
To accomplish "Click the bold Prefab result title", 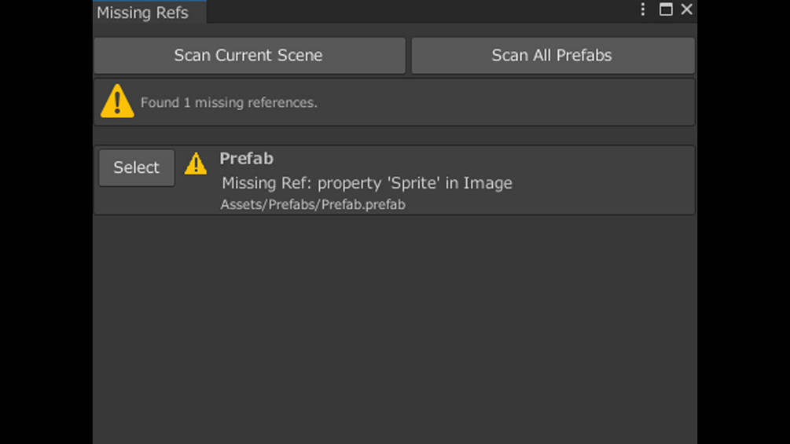I will [x=246, y=159].
